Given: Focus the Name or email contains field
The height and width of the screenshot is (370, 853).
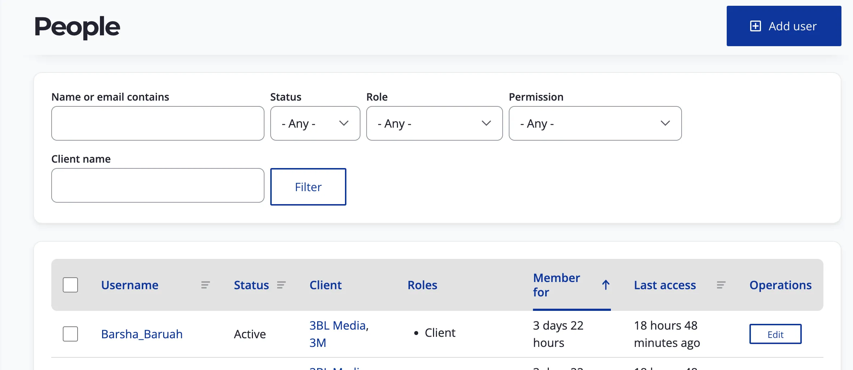Looking at the screenshot, I should 158,123.
